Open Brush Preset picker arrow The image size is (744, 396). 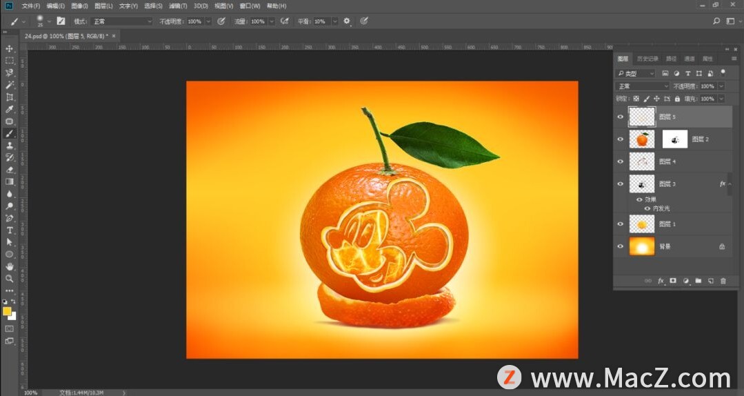tap(49, 21)
